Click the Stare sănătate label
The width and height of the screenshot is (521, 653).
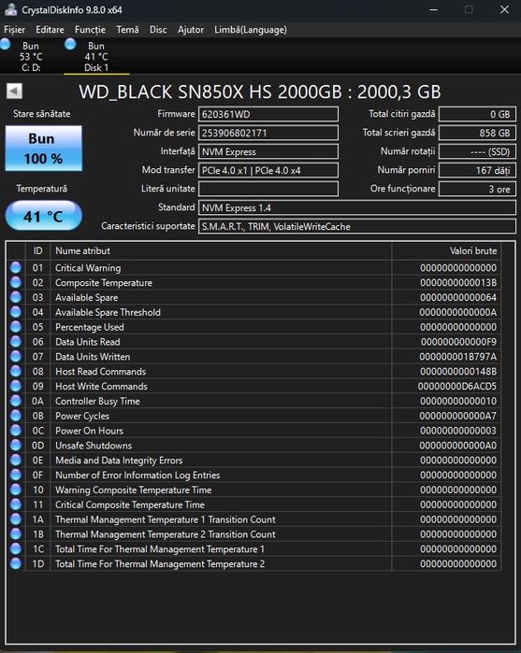pyautogui.click(x=42, y=114)
